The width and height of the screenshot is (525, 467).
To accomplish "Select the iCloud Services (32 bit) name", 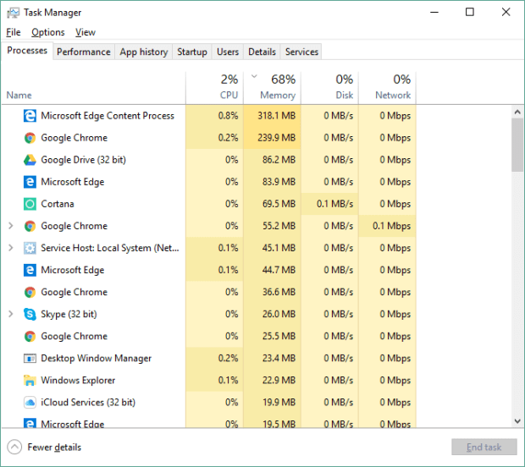I will [x=88, y=403].
